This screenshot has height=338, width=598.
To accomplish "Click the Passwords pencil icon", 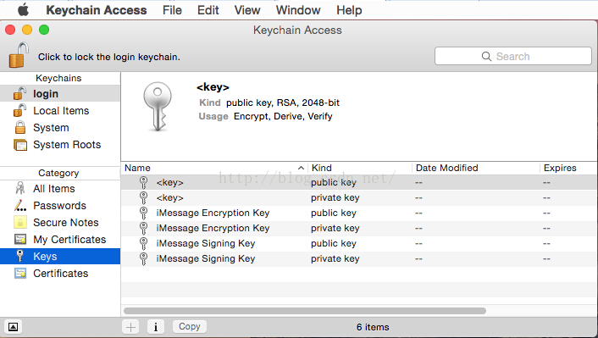I will [x=20, y=206].
